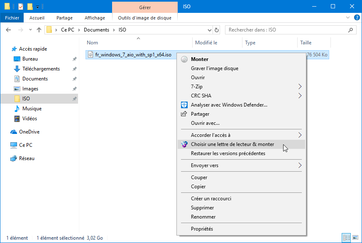Unpin Images using its pin icon
The height and width of the screenshot is (243, 362).
point(74,89)
